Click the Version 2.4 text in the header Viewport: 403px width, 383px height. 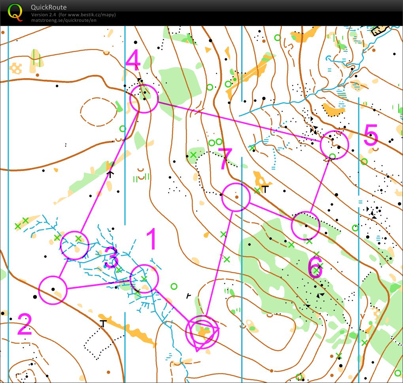44,15
